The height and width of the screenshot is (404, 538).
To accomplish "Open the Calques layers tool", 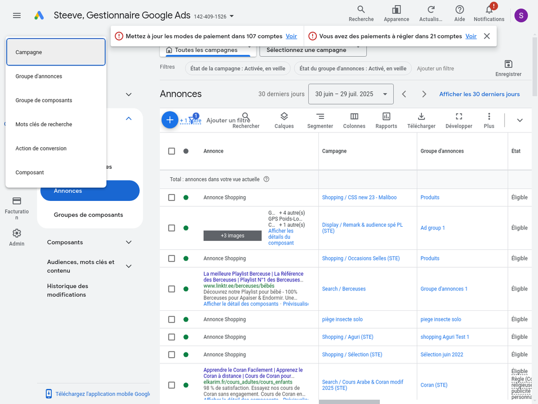I will (x=284, y=120).
